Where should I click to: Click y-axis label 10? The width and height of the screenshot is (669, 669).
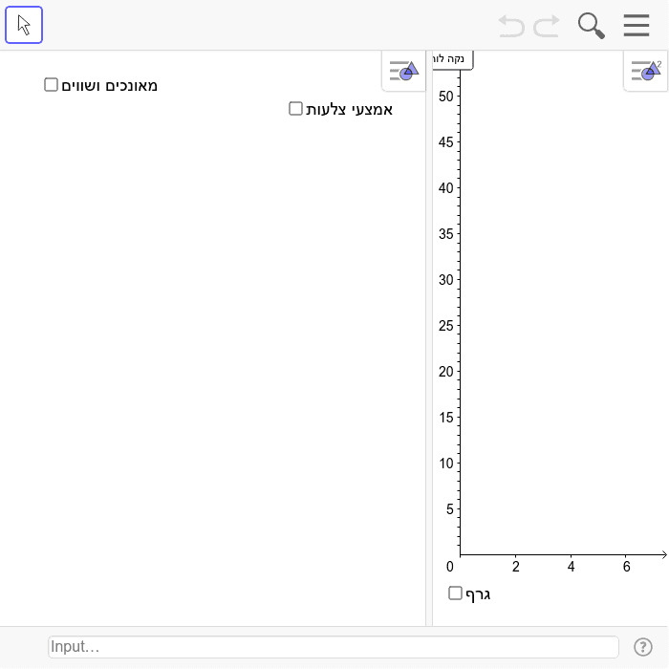(x=446, y=464)
